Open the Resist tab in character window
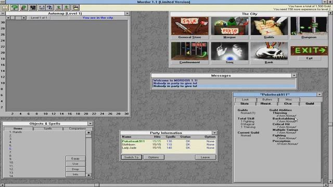 coord(266,103)
